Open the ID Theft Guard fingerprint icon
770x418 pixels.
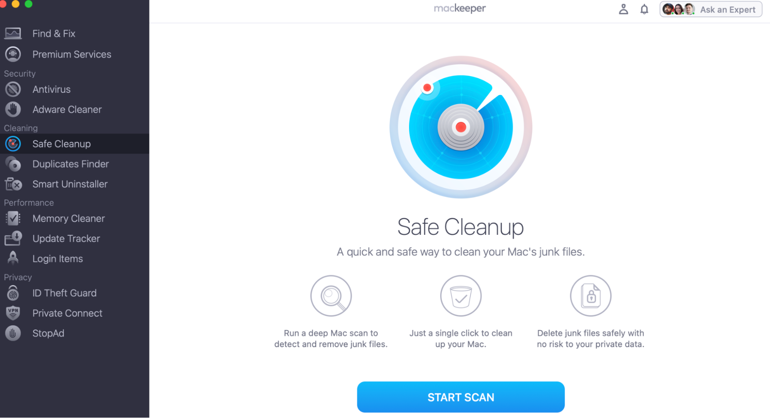tap(13, 293)
